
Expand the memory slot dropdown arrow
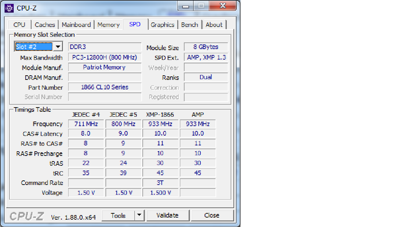coord(58,47)
